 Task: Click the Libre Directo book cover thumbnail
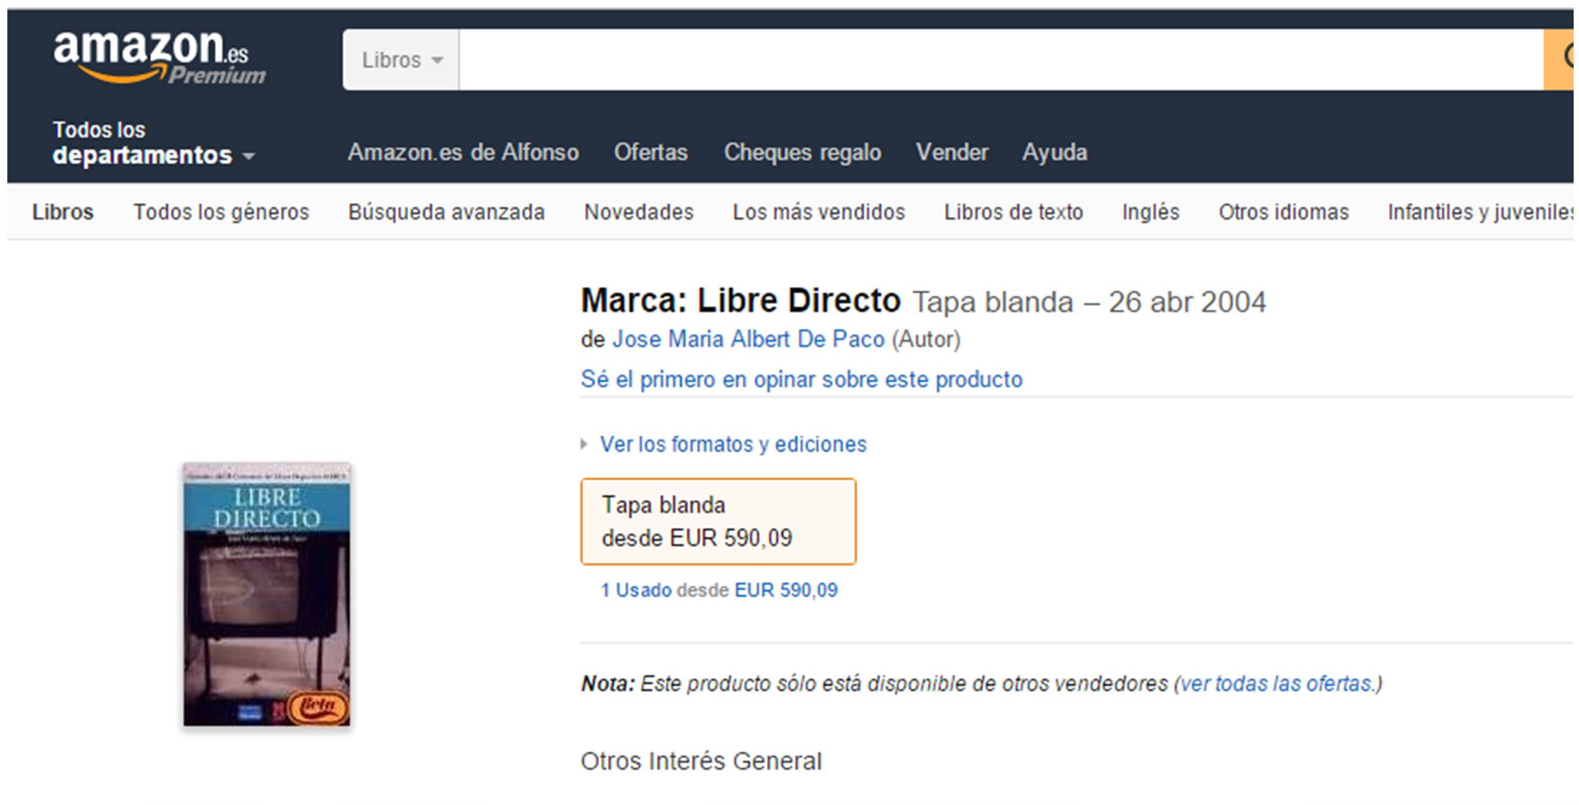click(267, 594)
